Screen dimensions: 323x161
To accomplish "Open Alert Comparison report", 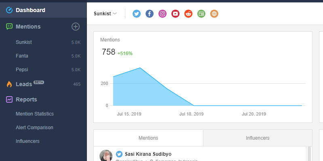I will (34, 128).
